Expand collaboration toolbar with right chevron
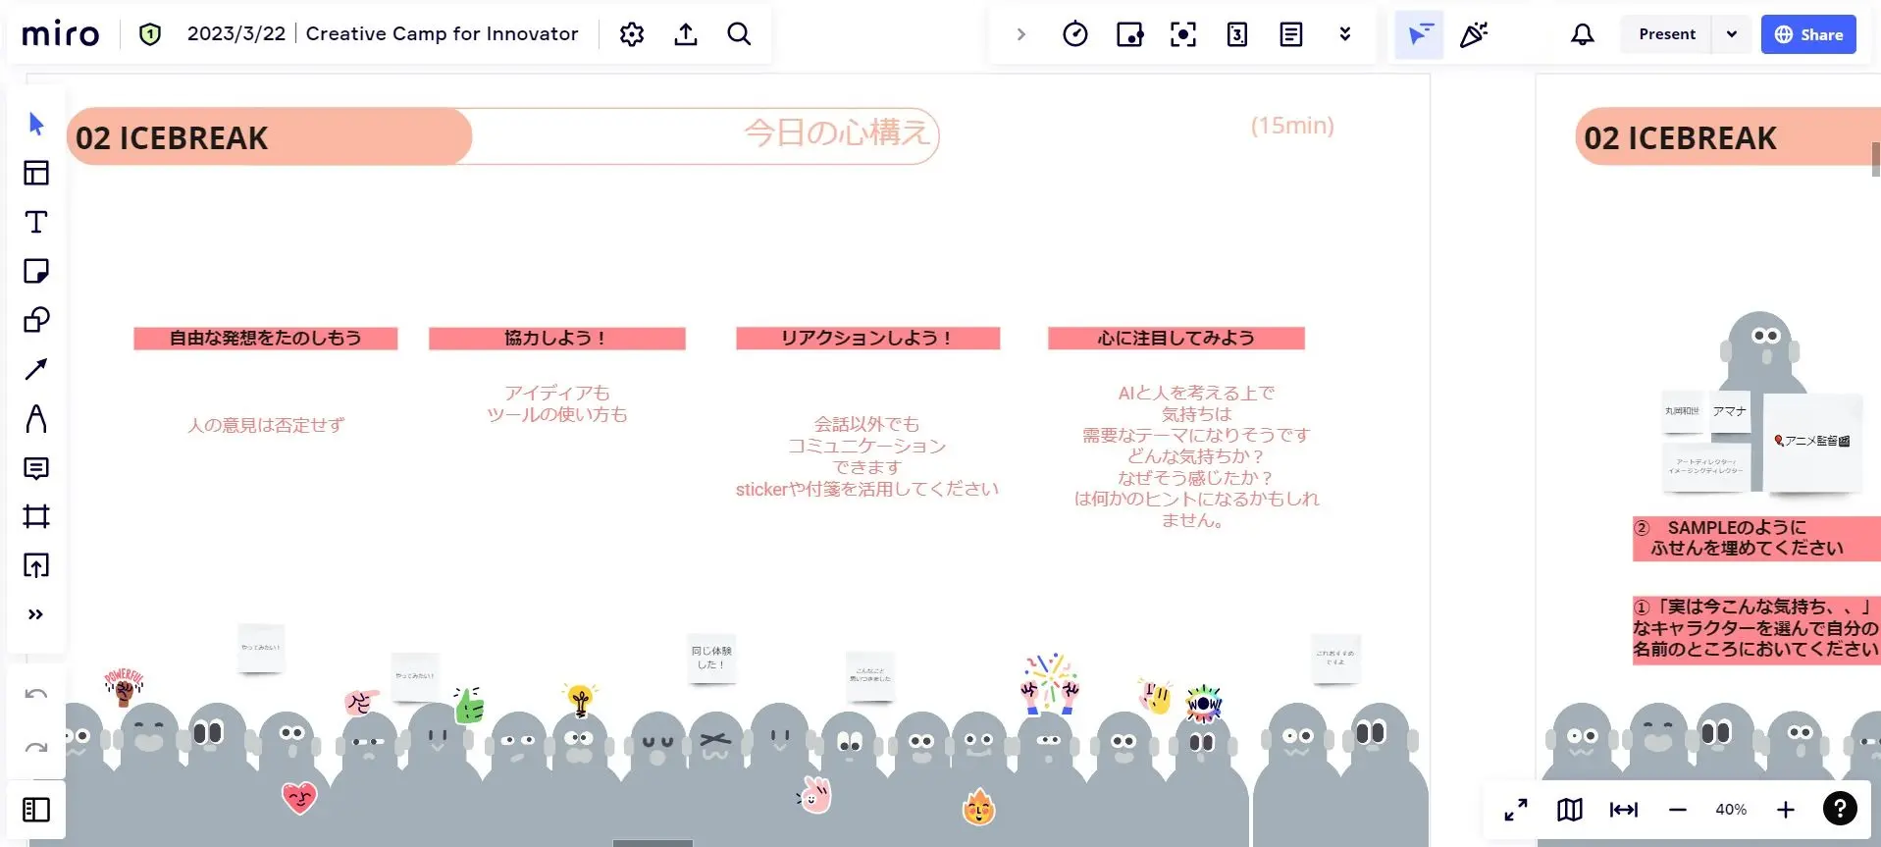Viewport: 1881px width, 847px height. [1021, 34]
